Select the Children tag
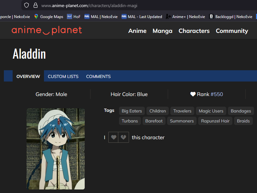The image size is (257, 193). 157,111
